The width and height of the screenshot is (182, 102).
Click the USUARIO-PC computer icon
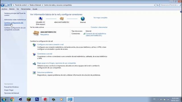coord(40,19)
